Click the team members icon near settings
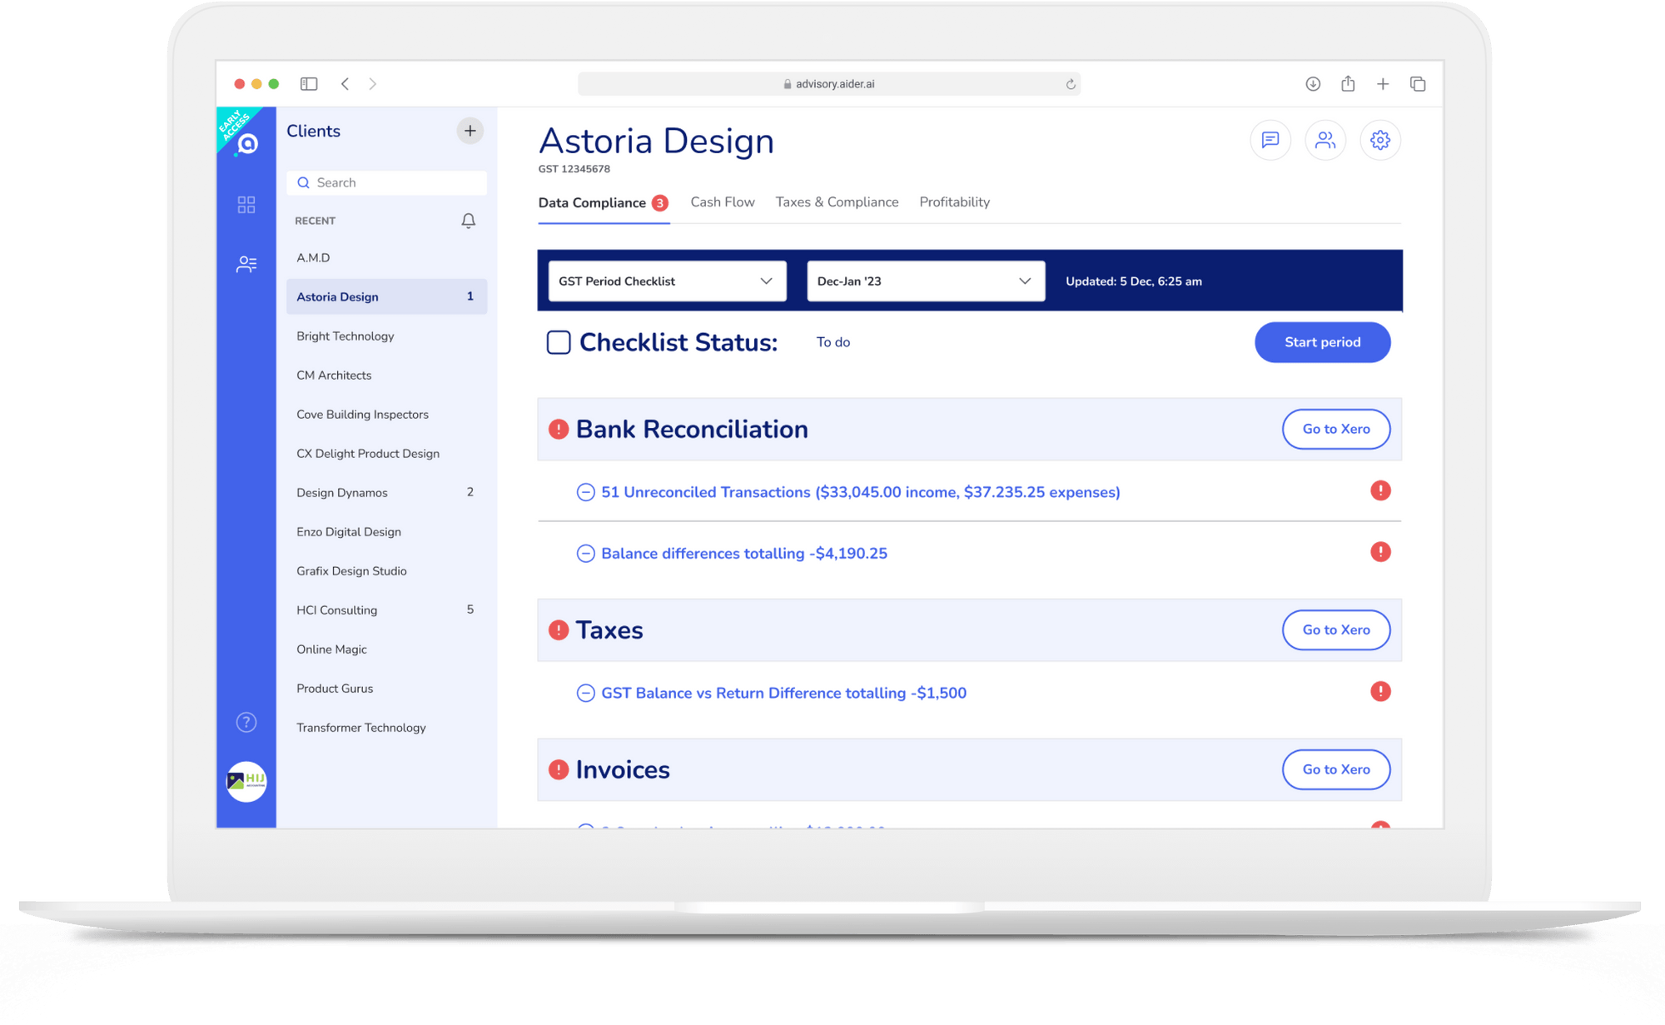The width and height of the screenshot is (1665, 1025). pyautogui.click(x=1325, y=140)
